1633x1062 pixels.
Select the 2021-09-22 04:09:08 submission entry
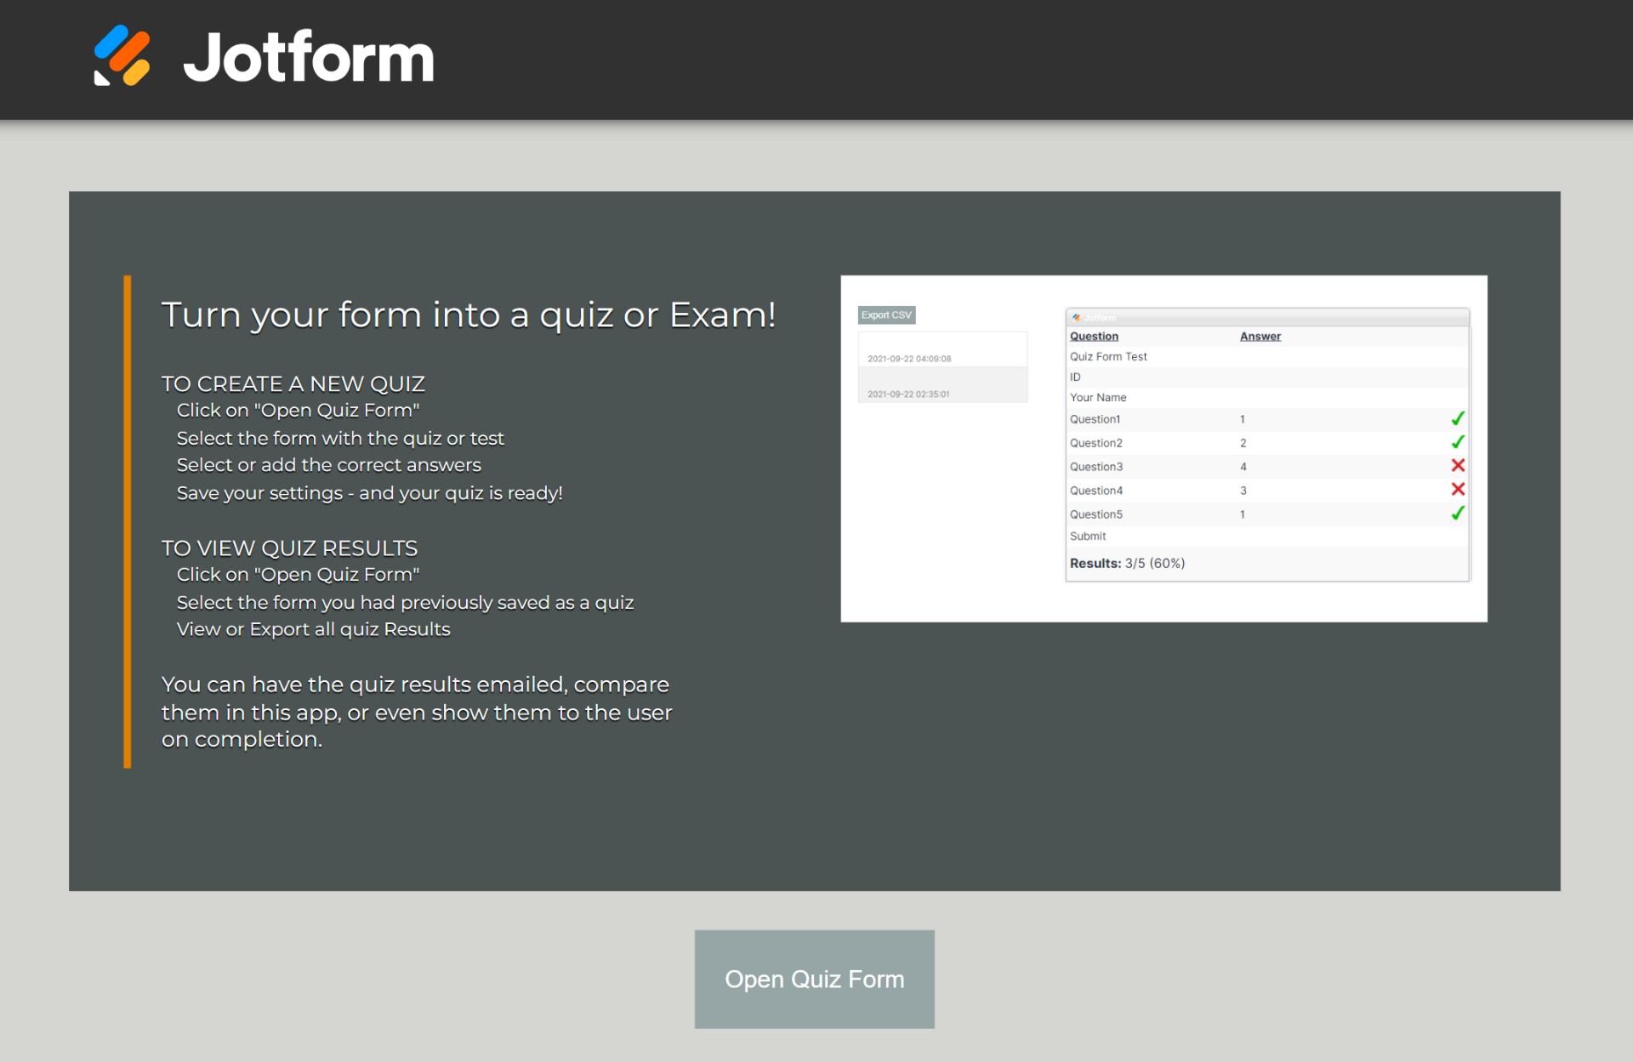point(909,359)
